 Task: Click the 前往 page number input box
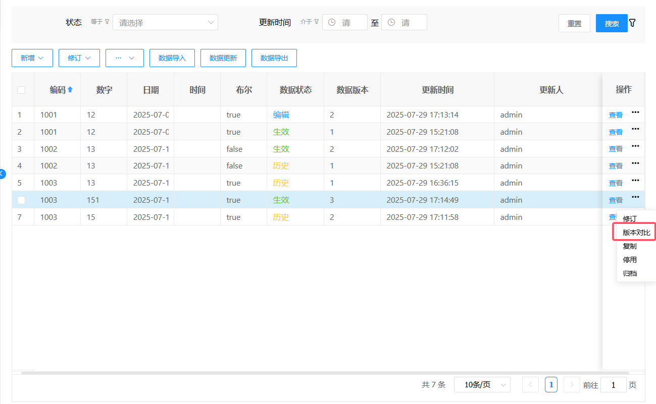coord(613,385)
